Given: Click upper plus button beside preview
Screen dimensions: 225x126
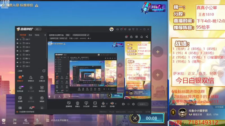Looking at the screenshot, I should (158, 52).
